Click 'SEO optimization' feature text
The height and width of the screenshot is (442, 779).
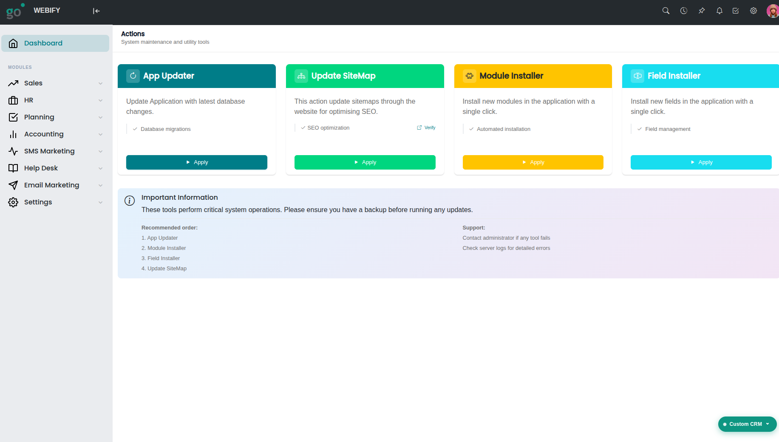click(x=329, y=128)
